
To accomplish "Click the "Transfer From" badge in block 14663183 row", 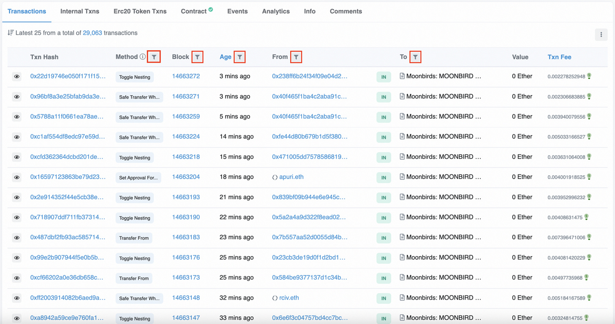I will pyautogui.click(x=134, y=238).
